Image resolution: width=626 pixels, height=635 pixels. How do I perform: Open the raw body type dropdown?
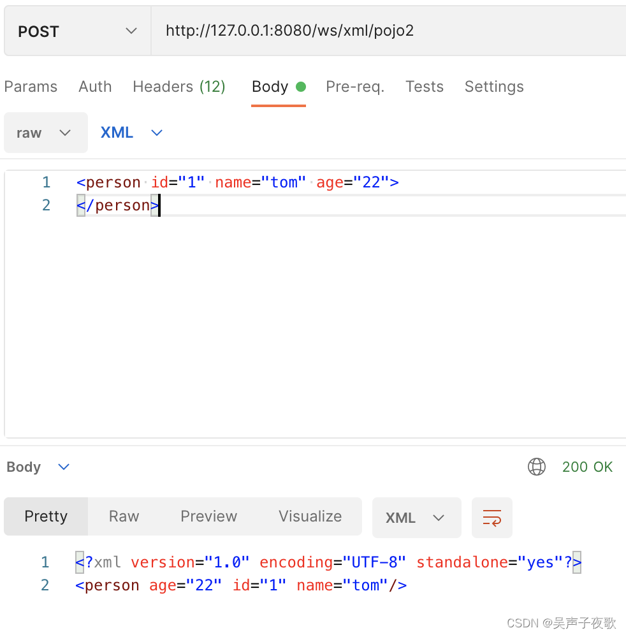pos(46,133)
